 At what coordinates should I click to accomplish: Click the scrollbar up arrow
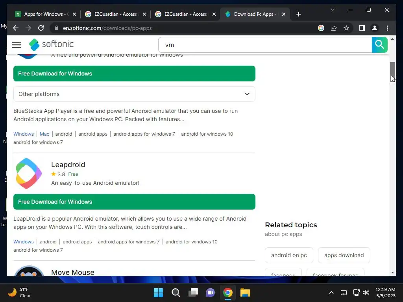392,39
